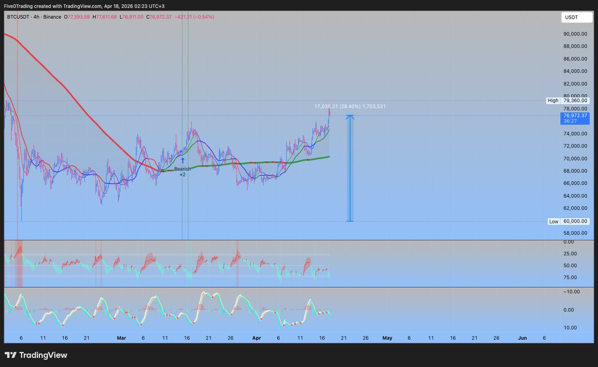Screen dimensions: 598x367
Task: Click the Mar label on time axis
Action: [121, 338]
